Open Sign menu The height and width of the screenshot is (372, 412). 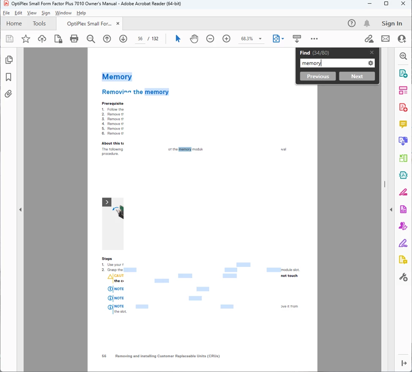tap(46, 13)
